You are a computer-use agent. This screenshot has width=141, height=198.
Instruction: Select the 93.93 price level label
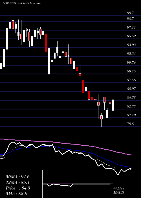(x=131, y=45)
